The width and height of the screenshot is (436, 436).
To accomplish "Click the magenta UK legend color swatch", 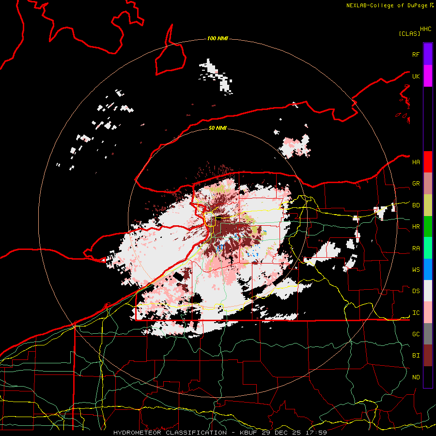I will pyautogui.click(x=428, y=76).
